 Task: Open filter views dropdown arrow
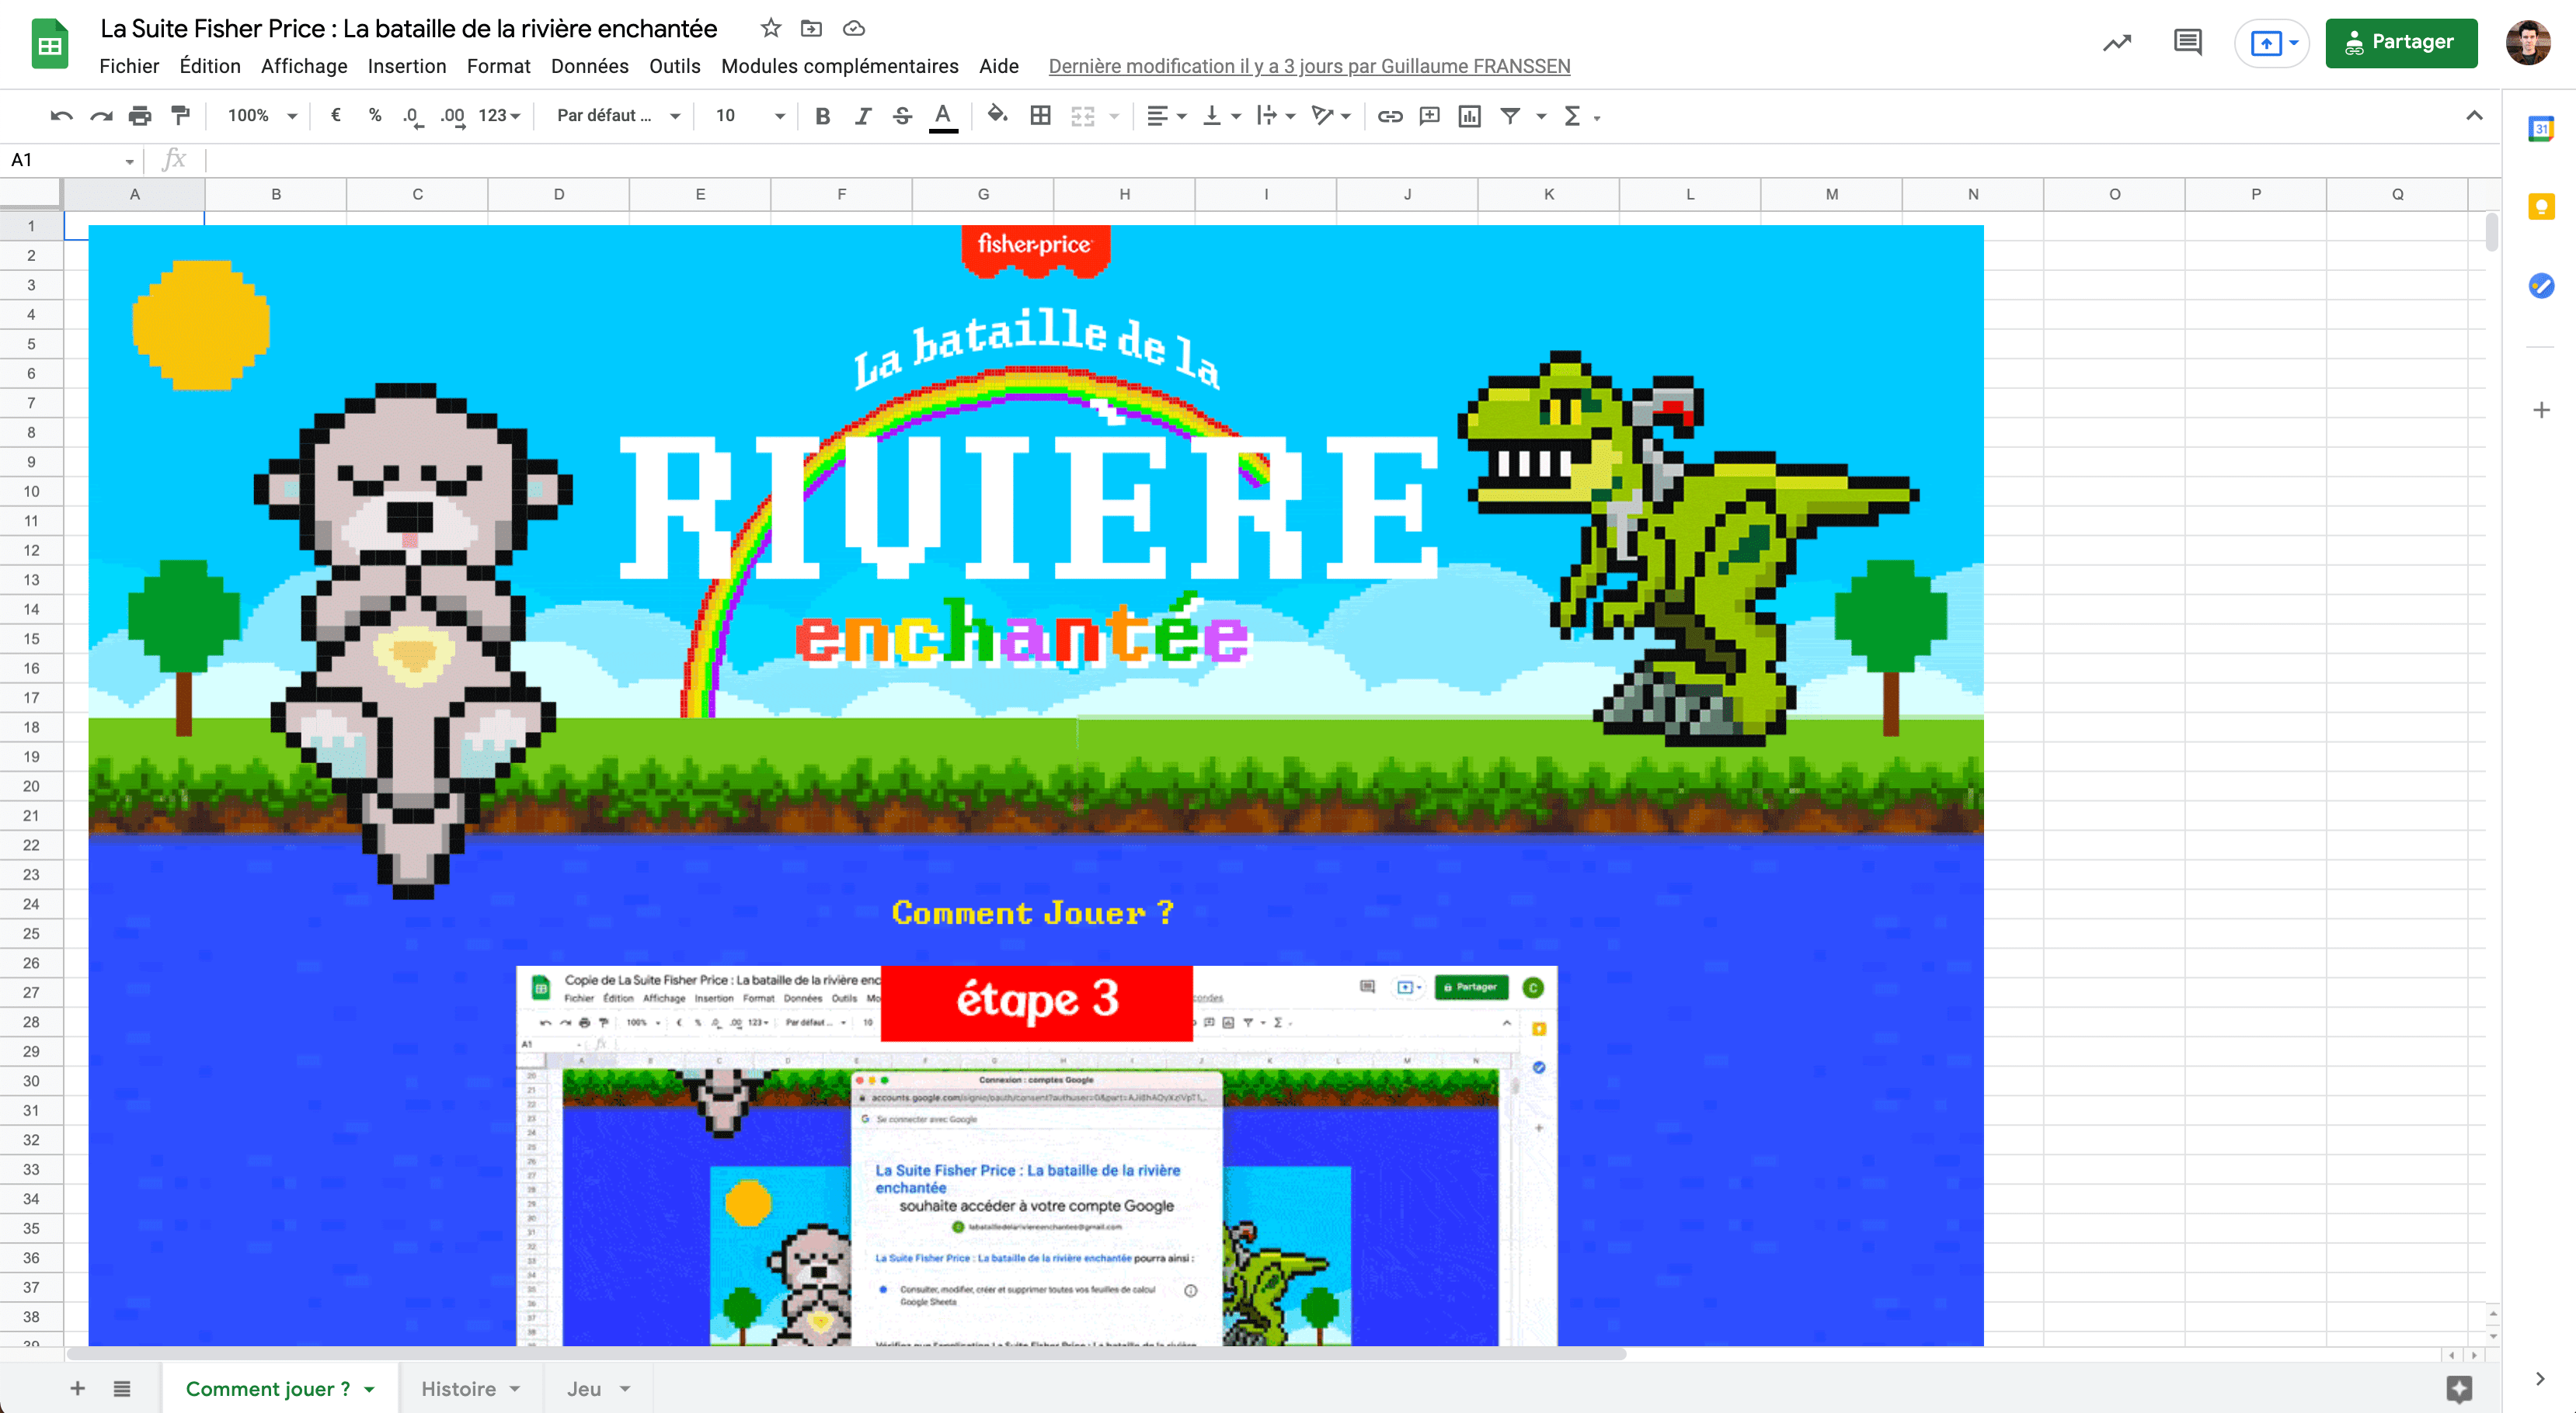pos(1541,117)
